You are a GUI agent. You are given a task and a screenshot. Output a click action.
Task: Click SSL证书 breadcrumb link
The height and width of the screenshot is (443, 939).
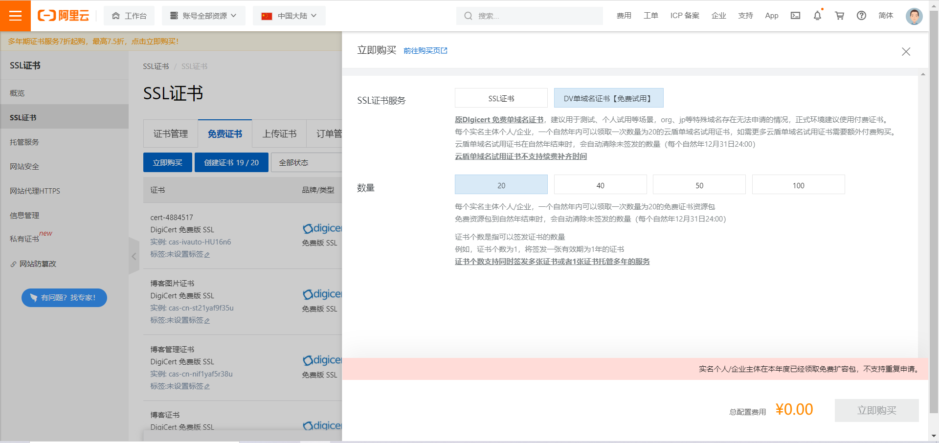pyautogui.click(x=156, y=66)
